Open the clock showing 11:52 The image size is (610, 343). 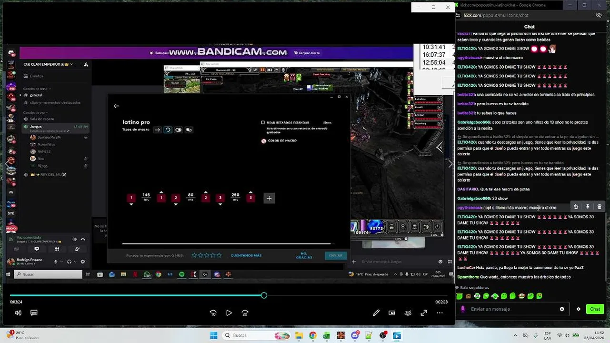pyautogui.click(x=593, y=335)
